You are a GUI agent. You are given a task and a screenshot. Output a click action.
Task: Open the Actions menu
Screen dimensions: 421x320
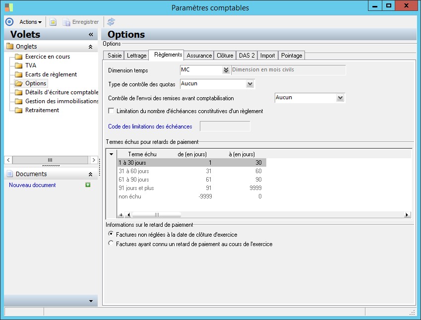pos(30,22)
